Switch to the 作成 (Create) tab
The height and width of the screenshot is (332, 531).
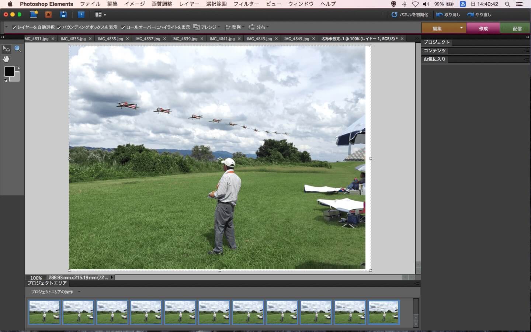(483, 28)
